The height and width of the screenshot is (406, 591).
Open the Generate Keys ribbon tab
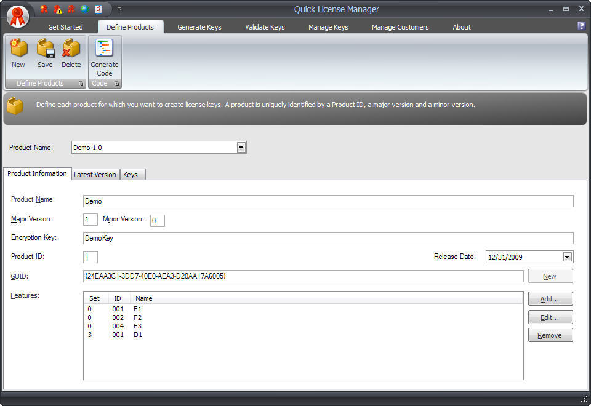[x=199, y=27]
